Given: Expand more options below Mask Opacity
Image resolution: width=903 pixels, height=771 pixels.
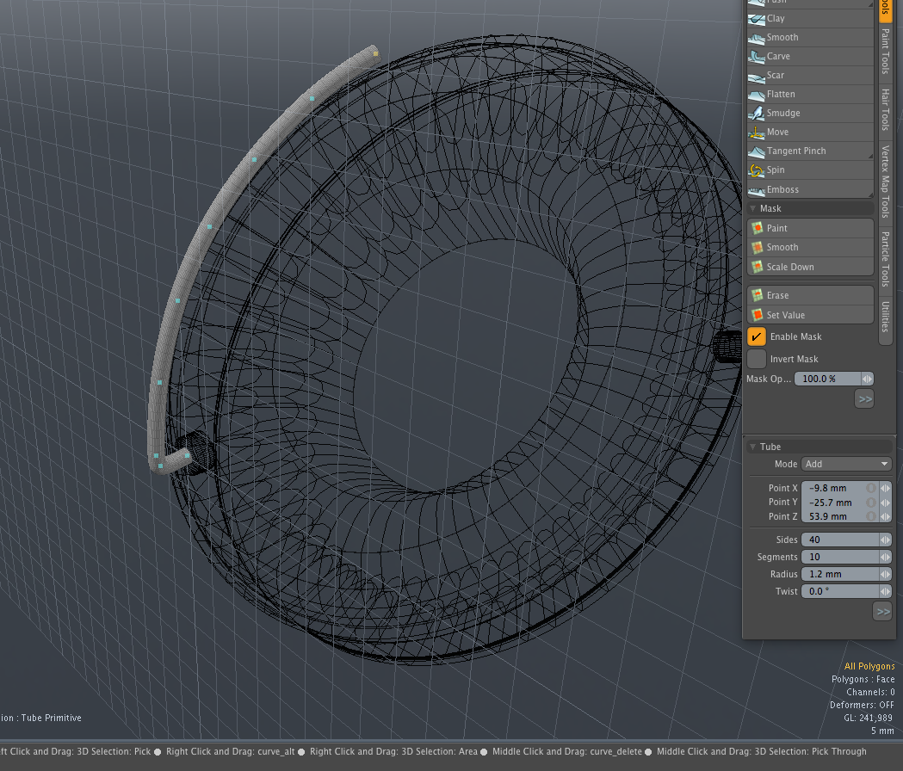Looking at the screenshot, I should [864, 399].
